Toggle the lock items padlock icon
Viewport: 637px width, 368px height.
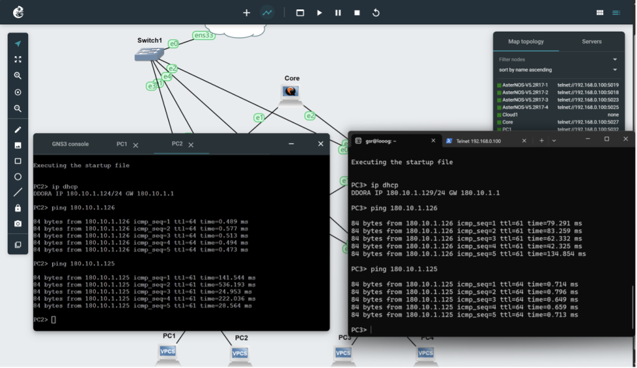click(18, 208)
